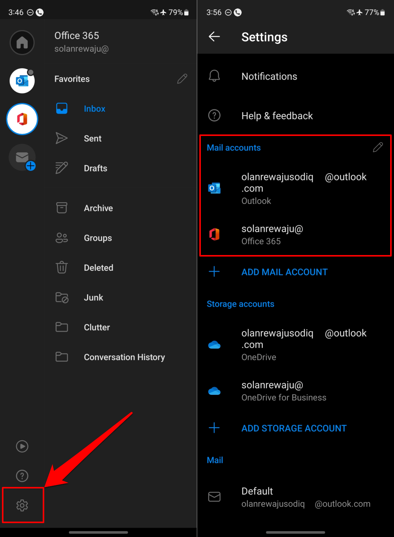Tap ADD MAIL ACCOUNT
Screen dimensions: 394x537
[284, 272]
